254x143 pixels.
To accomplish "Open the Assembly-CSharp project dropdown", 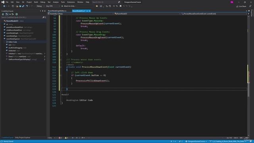I will click(x=81, y=14).
